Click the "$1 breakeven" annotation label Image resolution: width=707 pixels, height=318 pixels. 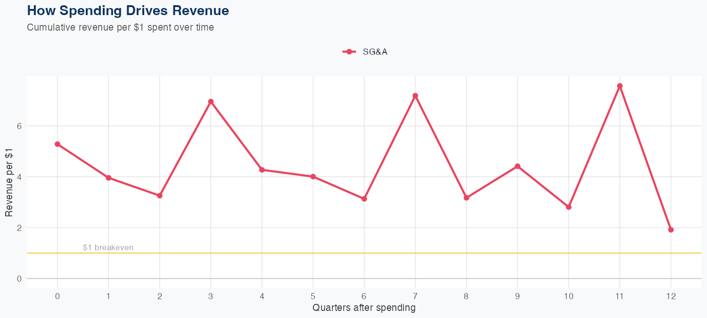[108, 247]
